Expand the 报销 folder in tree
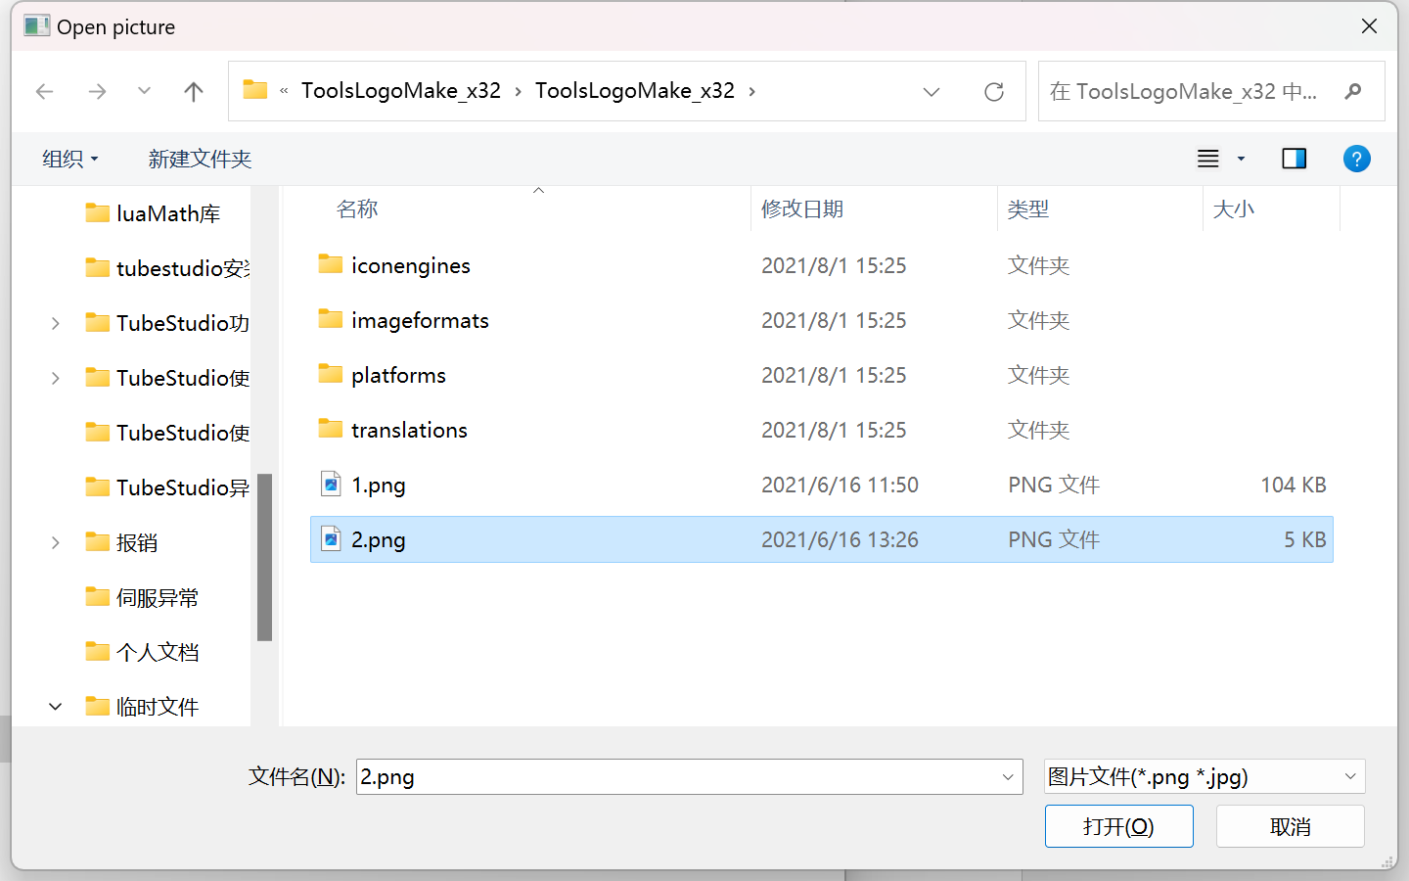The image size is (1409, 881). tap(56, 542)
